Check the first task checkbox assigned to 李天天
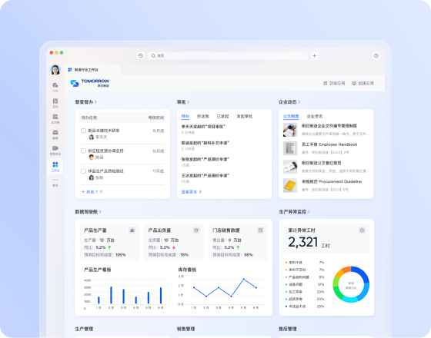 click(x=83, y=131)
